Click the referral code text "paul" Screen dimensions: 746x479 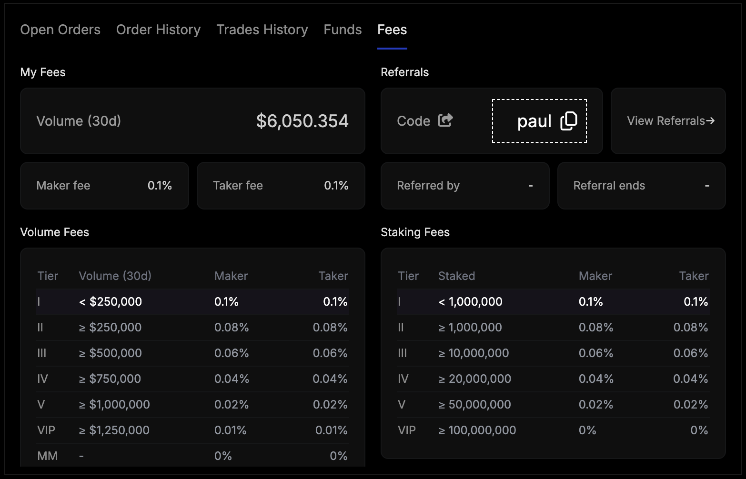point(534,121)
